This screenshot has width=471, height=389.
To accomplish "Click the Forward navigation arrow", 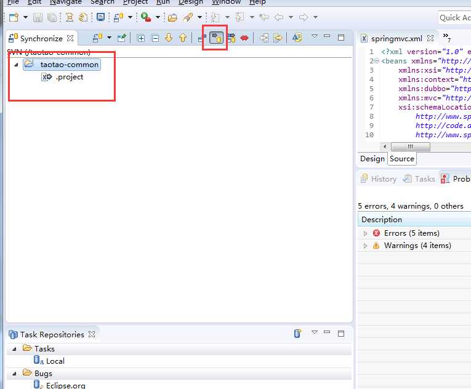I will click(304, 17).
